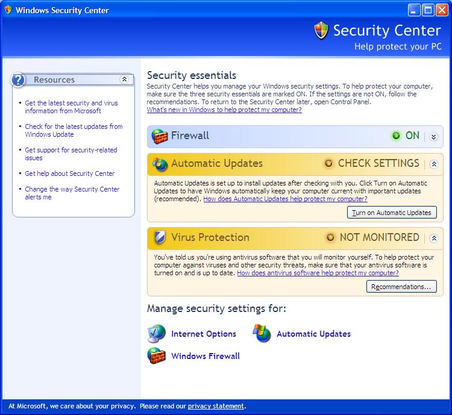This screenshot has width=452, height=415.
Task: Click the Windows Firewall icon under Manage settings
Action: (157, 355)
